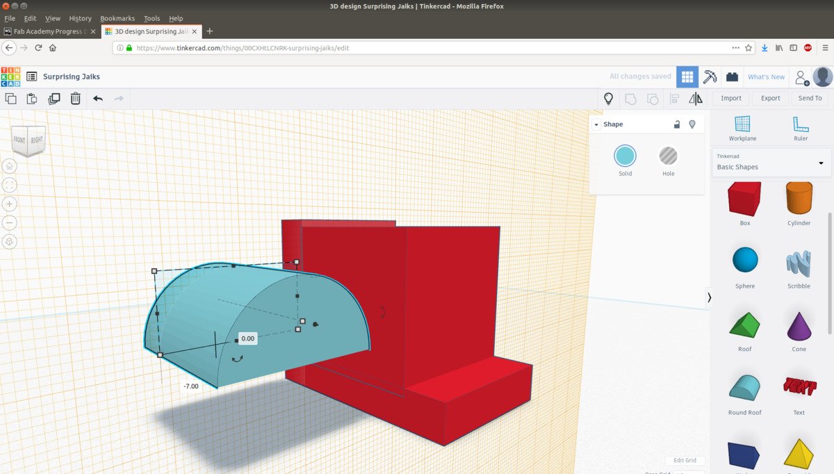Screen dimensions: 834x474
Task: Fit all shapes in view
Action: click(10, 185)
